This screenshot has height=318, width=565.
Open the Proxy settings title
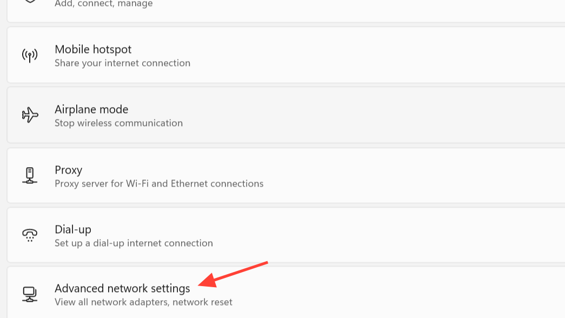[x=68, y=170]
